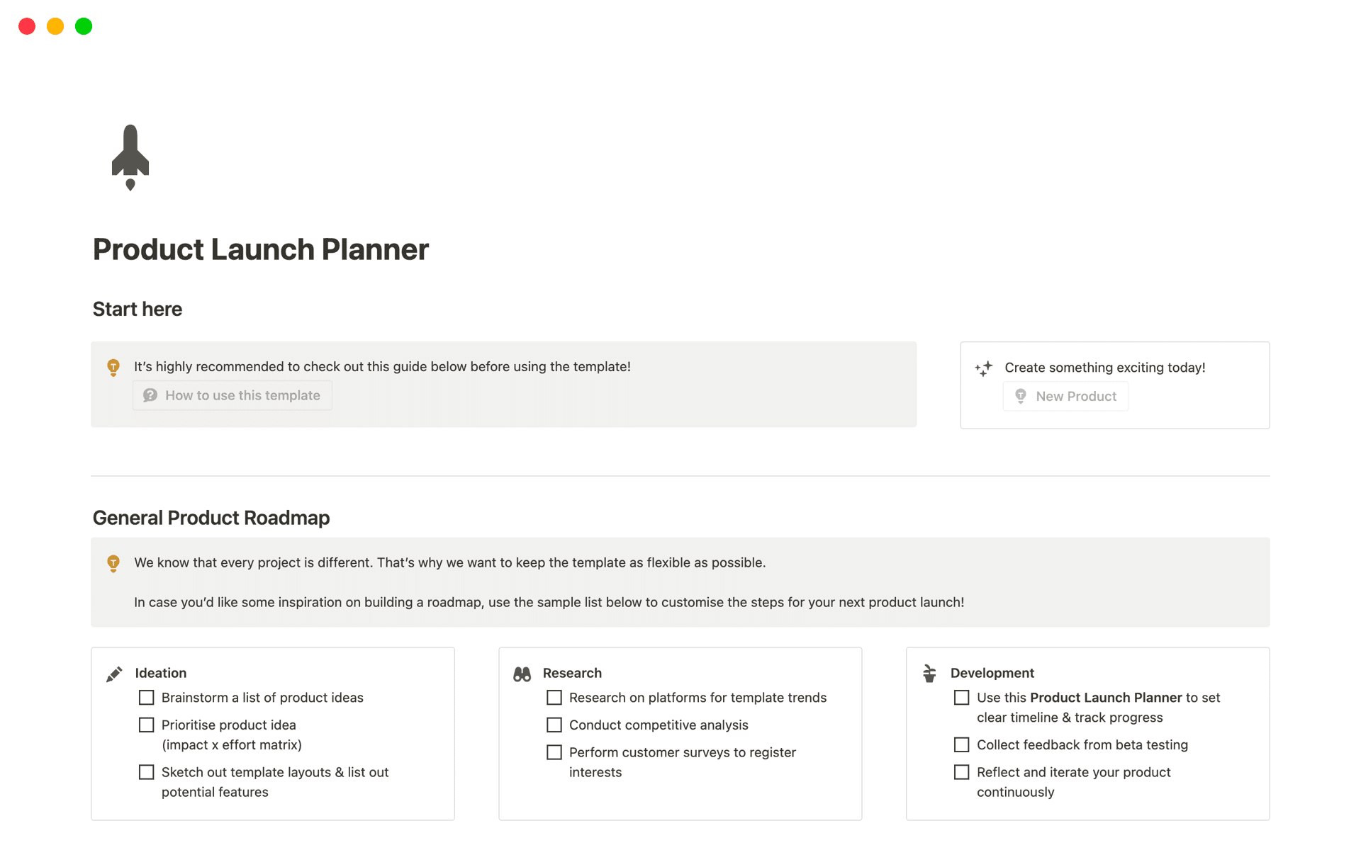Check off Brainstorm a list of product ideas
The width and height of the screenshot is (1361, 850).
pos(146,698)
